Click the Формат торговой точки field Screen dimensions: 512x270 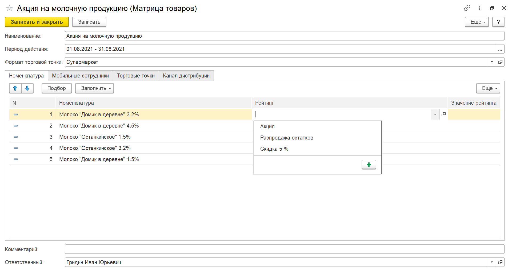point(277,62)
